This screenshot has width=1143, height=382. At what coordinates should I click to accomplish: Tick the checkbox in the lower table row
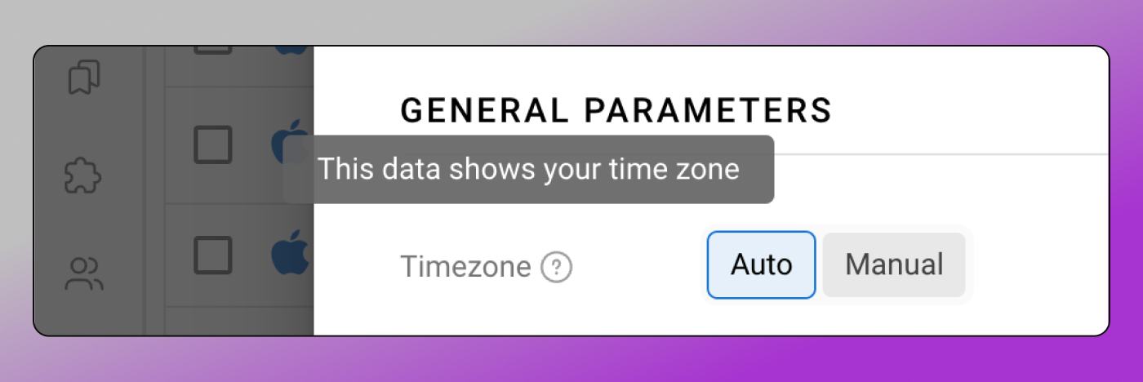213,255
